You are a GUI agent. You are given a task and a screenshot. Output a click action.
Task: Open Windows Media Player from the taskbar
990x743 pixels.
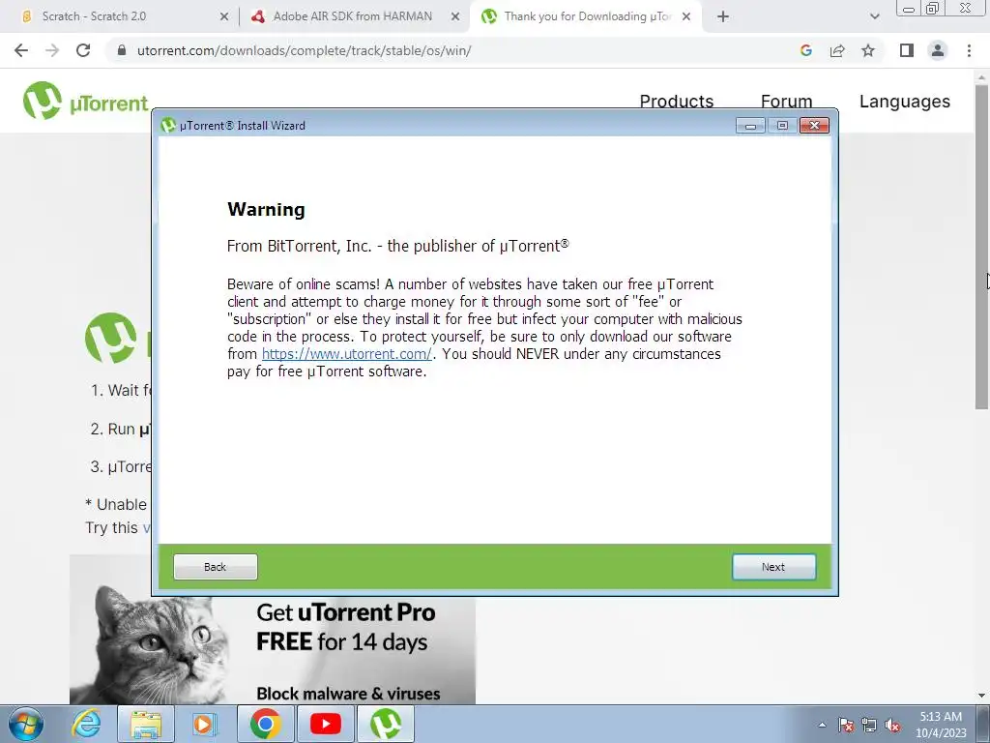(205, 724)
